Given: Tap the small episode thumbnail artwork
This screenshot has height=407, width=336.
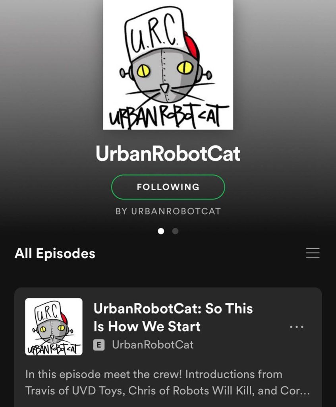Looking at the screenshot, I should [54, 327].
